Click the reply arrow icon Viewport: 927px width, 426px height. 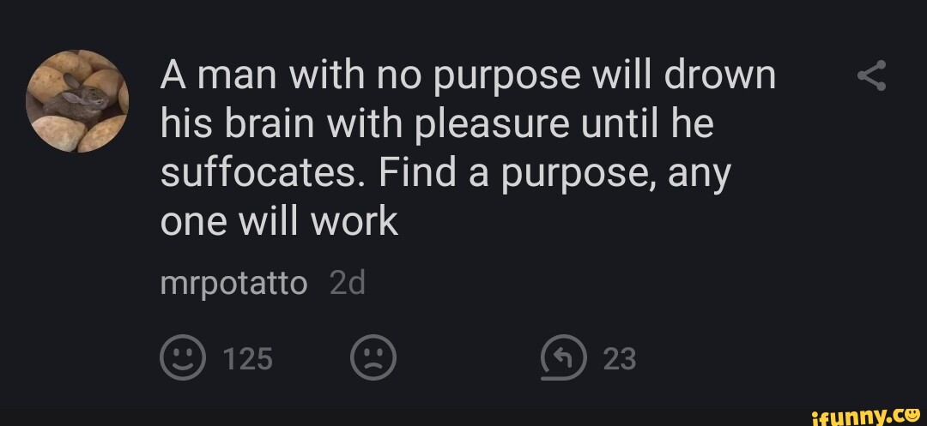click(564, 357)
